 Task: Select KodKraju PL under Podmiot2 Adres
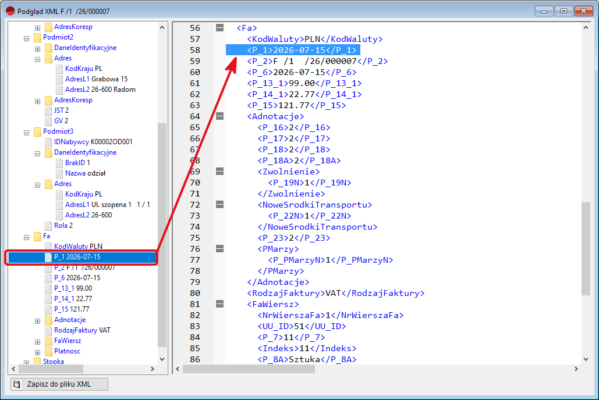[84, 69]
